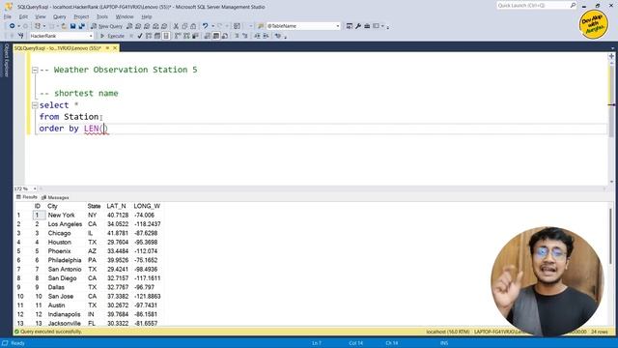Toggle Include Actual Execution Plan
618x348 pixels.
(x=178, y=36)
